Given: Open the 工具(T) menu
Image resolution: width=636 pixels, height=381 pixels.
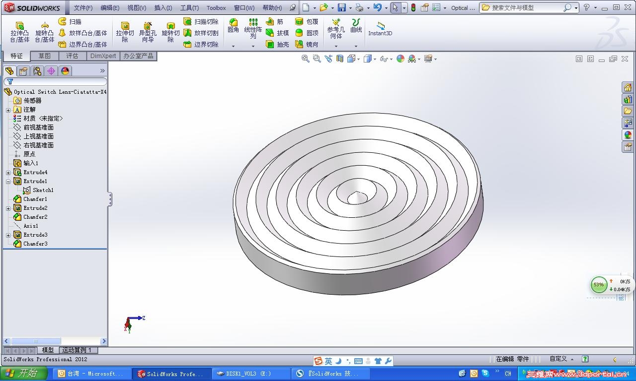Looking at the screenshot, I should [189, 8].
